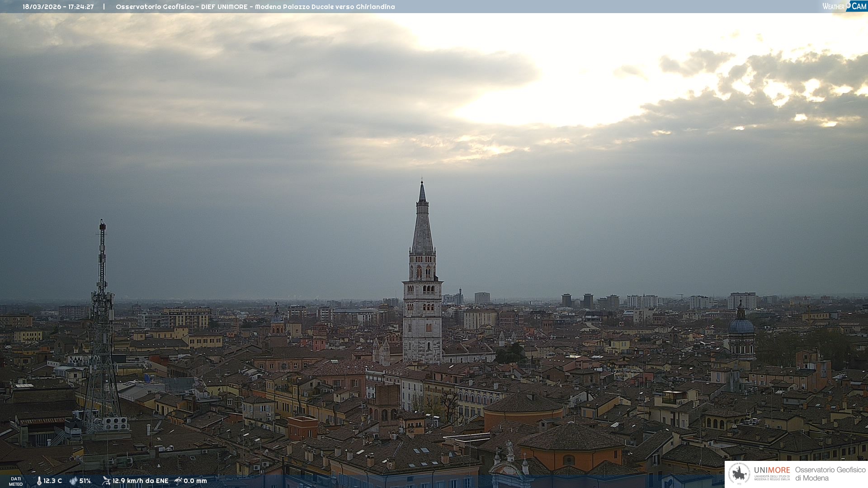Click the 12.9 km/h da ENE wind reading
This screenshot has height=488, width=868.
tap(140, 481)
